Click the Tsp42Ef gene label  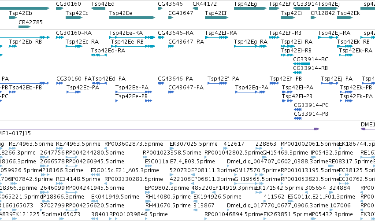(x=215, y=13)
